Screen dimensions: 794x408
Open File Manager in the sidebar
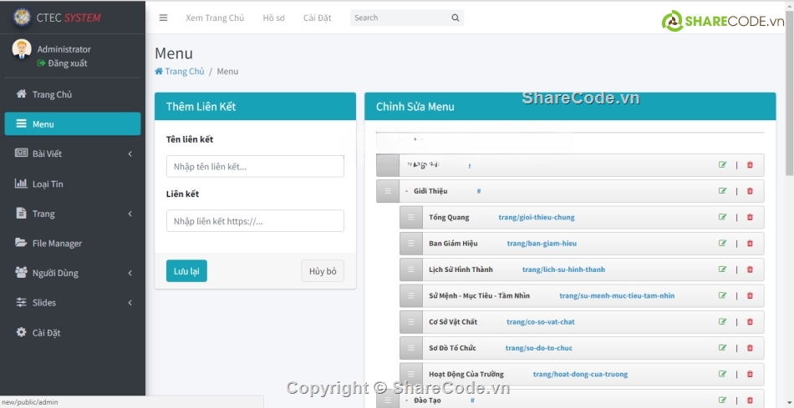pos(73,243)
